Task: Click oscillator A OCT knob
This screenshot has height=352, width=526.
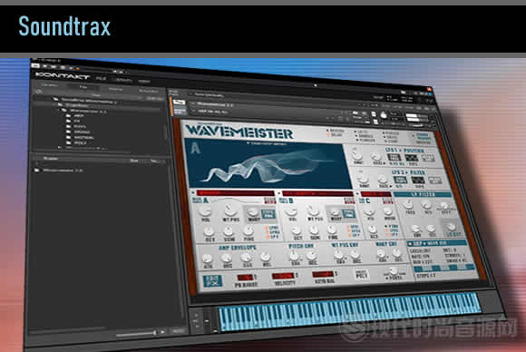Action: (x=209, y=232)
